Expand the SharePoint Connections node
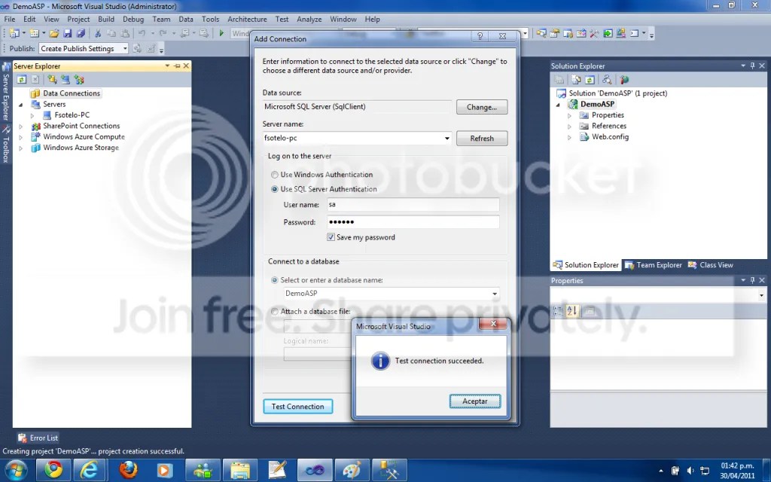Screen dimensions: 771x482 coord(20,126)
